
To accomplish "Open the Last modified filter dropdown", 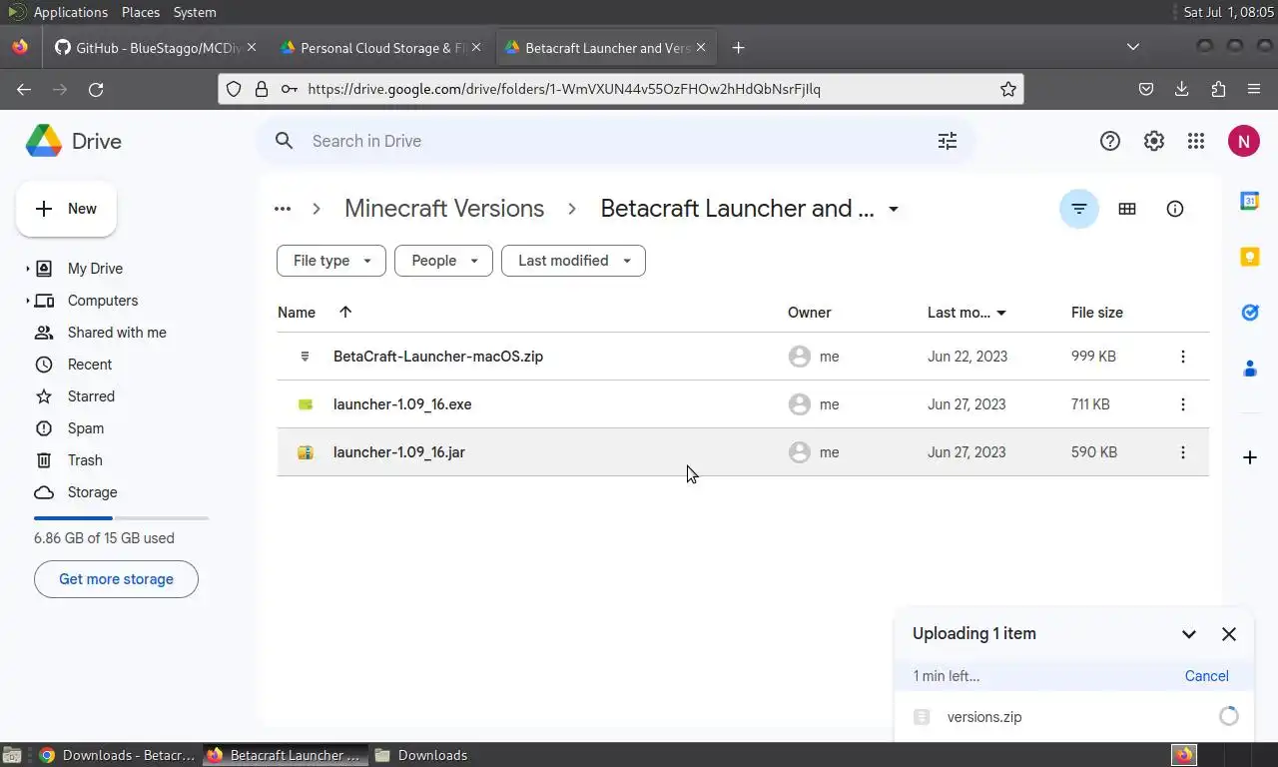I will (573, 261).
